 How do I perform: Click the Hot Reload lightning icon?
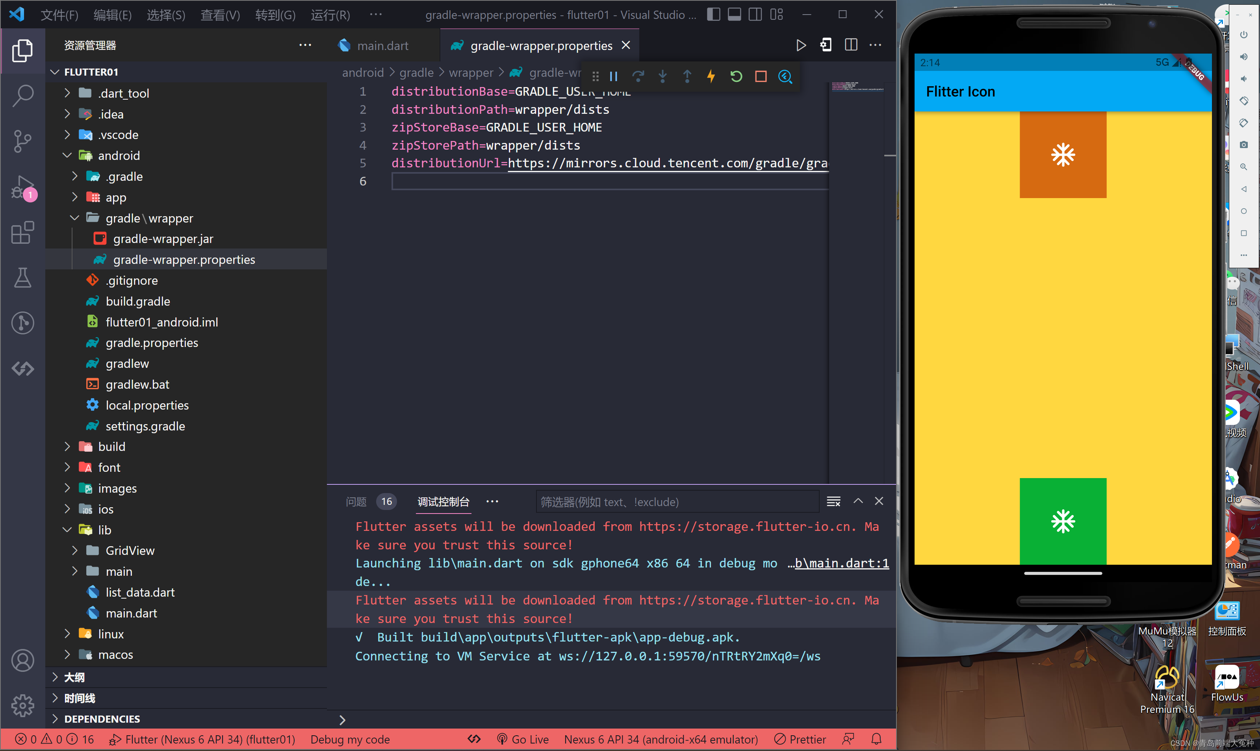711,76
